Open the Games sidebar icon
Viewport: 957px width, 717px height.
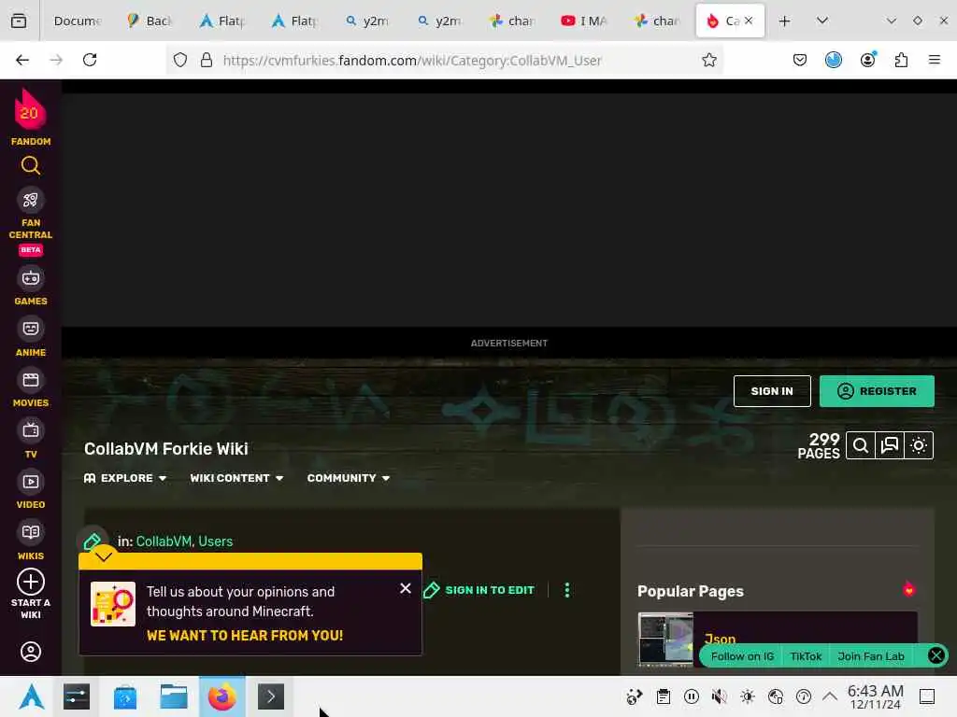(x=31, y=278)
